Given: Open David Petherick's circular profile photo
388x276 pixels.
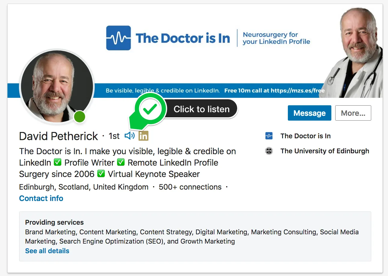Looking at the screenshot, I should pos(57,87).
